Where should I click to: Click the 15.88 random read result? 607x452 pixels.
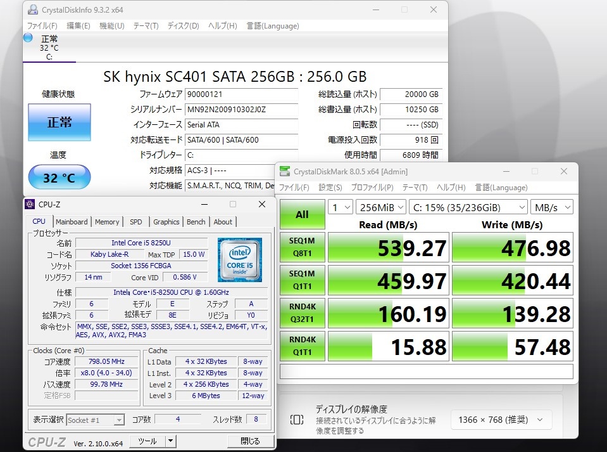[388, 346]
